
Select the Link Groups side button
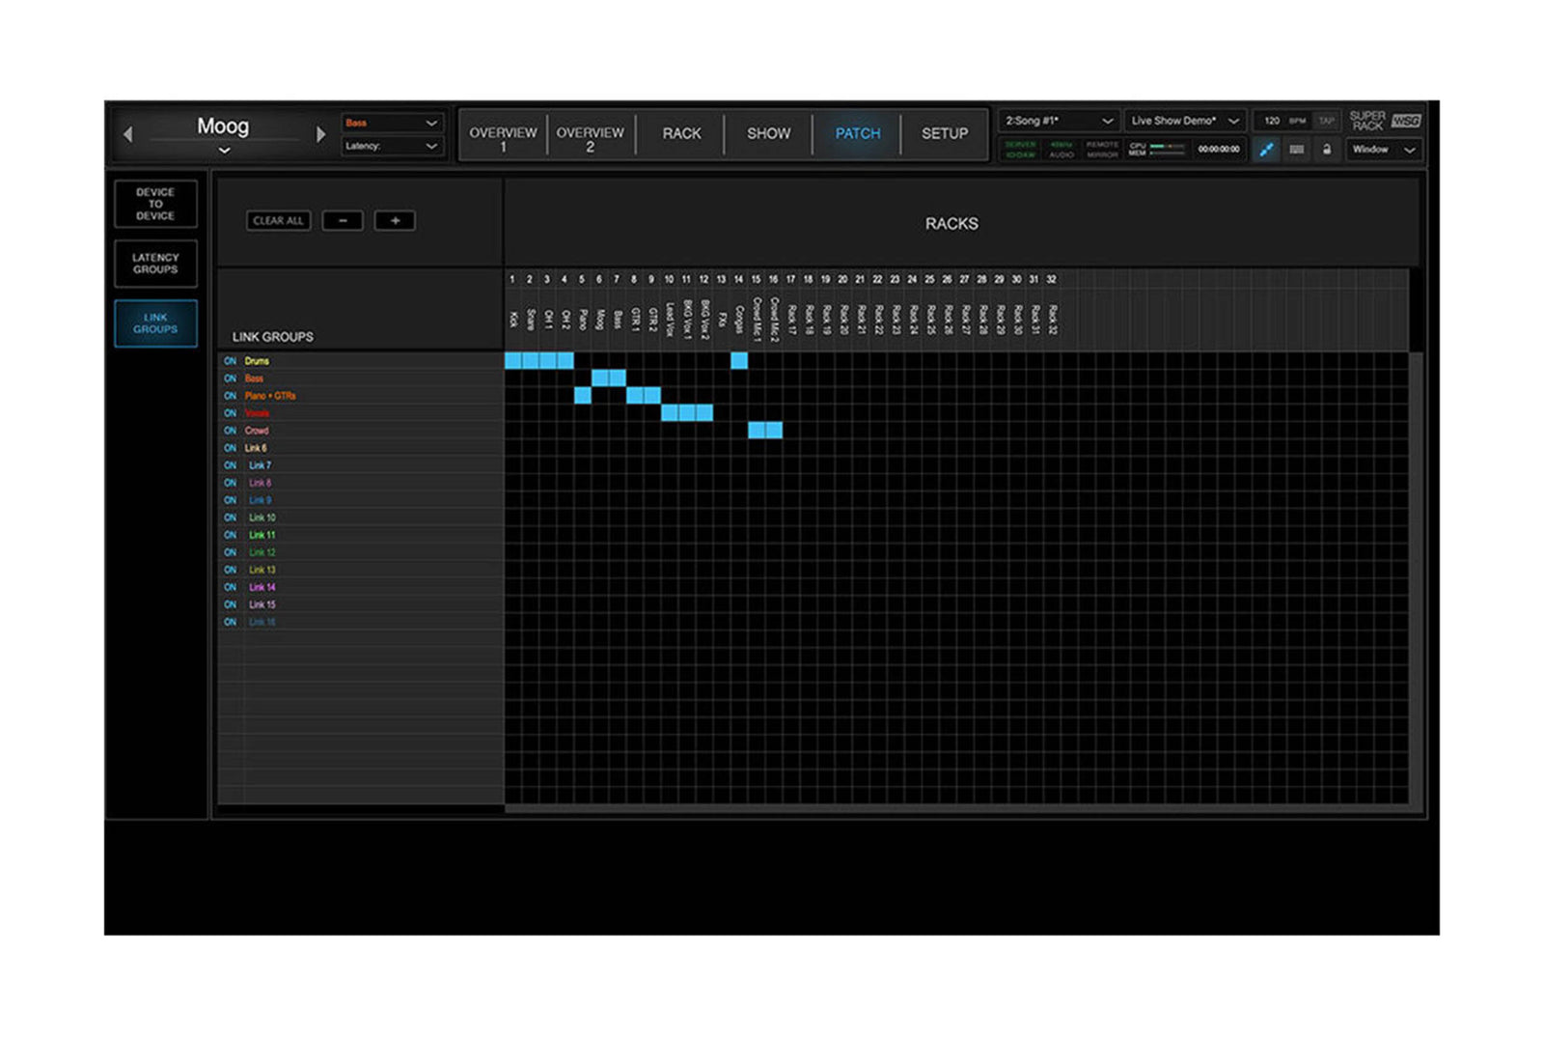point(155,323)
